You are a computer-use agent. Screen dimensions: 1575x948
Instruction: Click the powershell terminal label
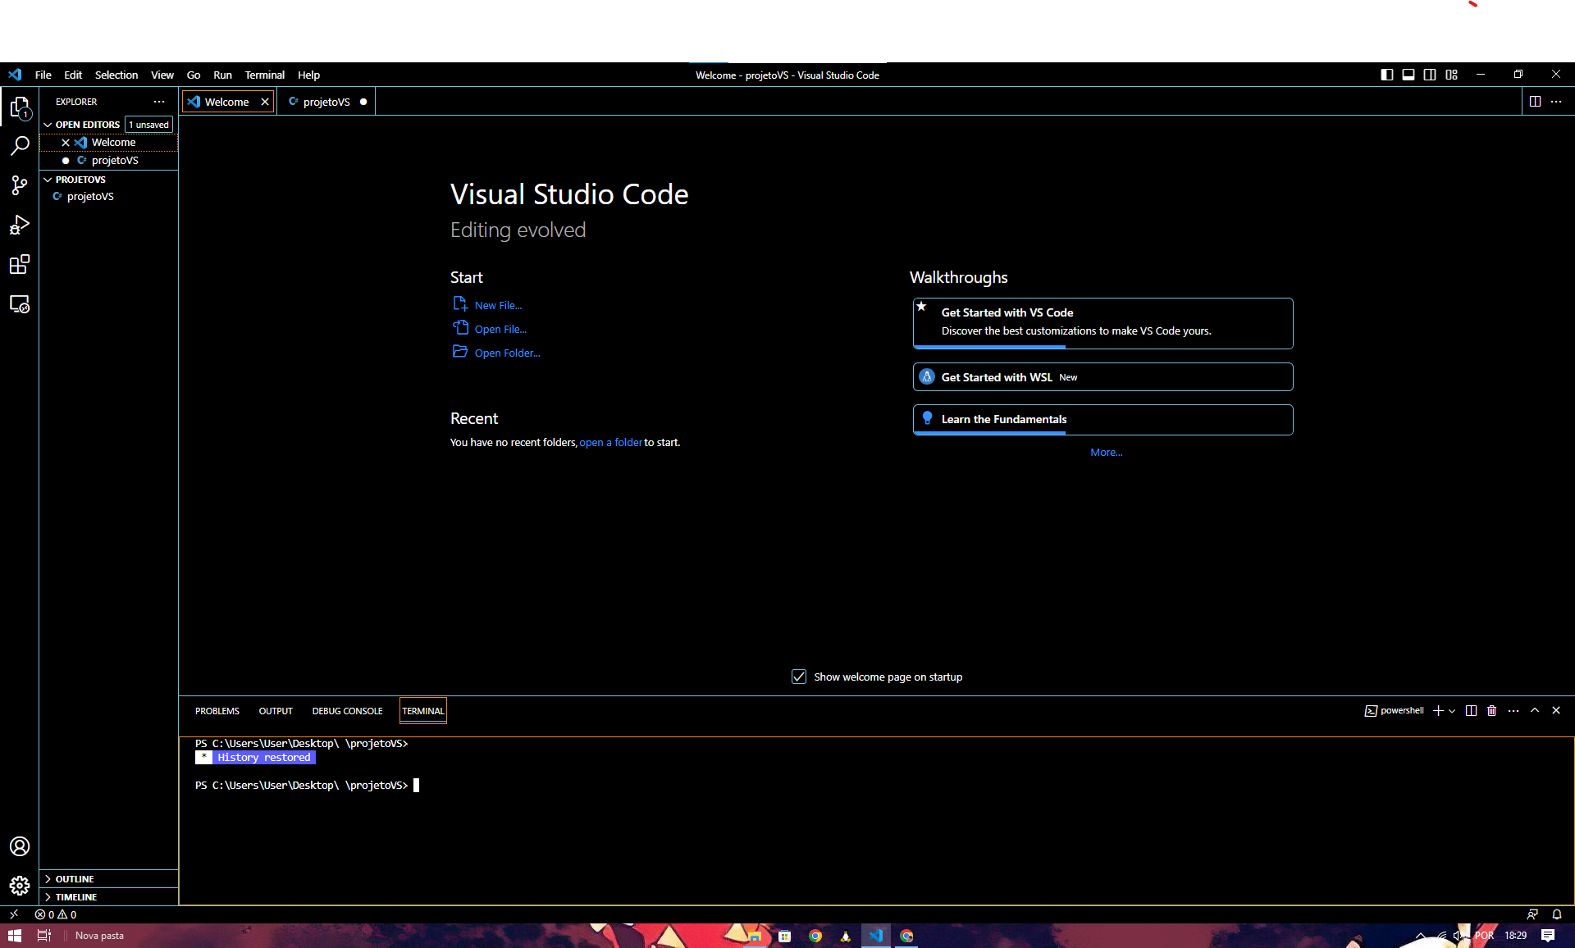1394,711
